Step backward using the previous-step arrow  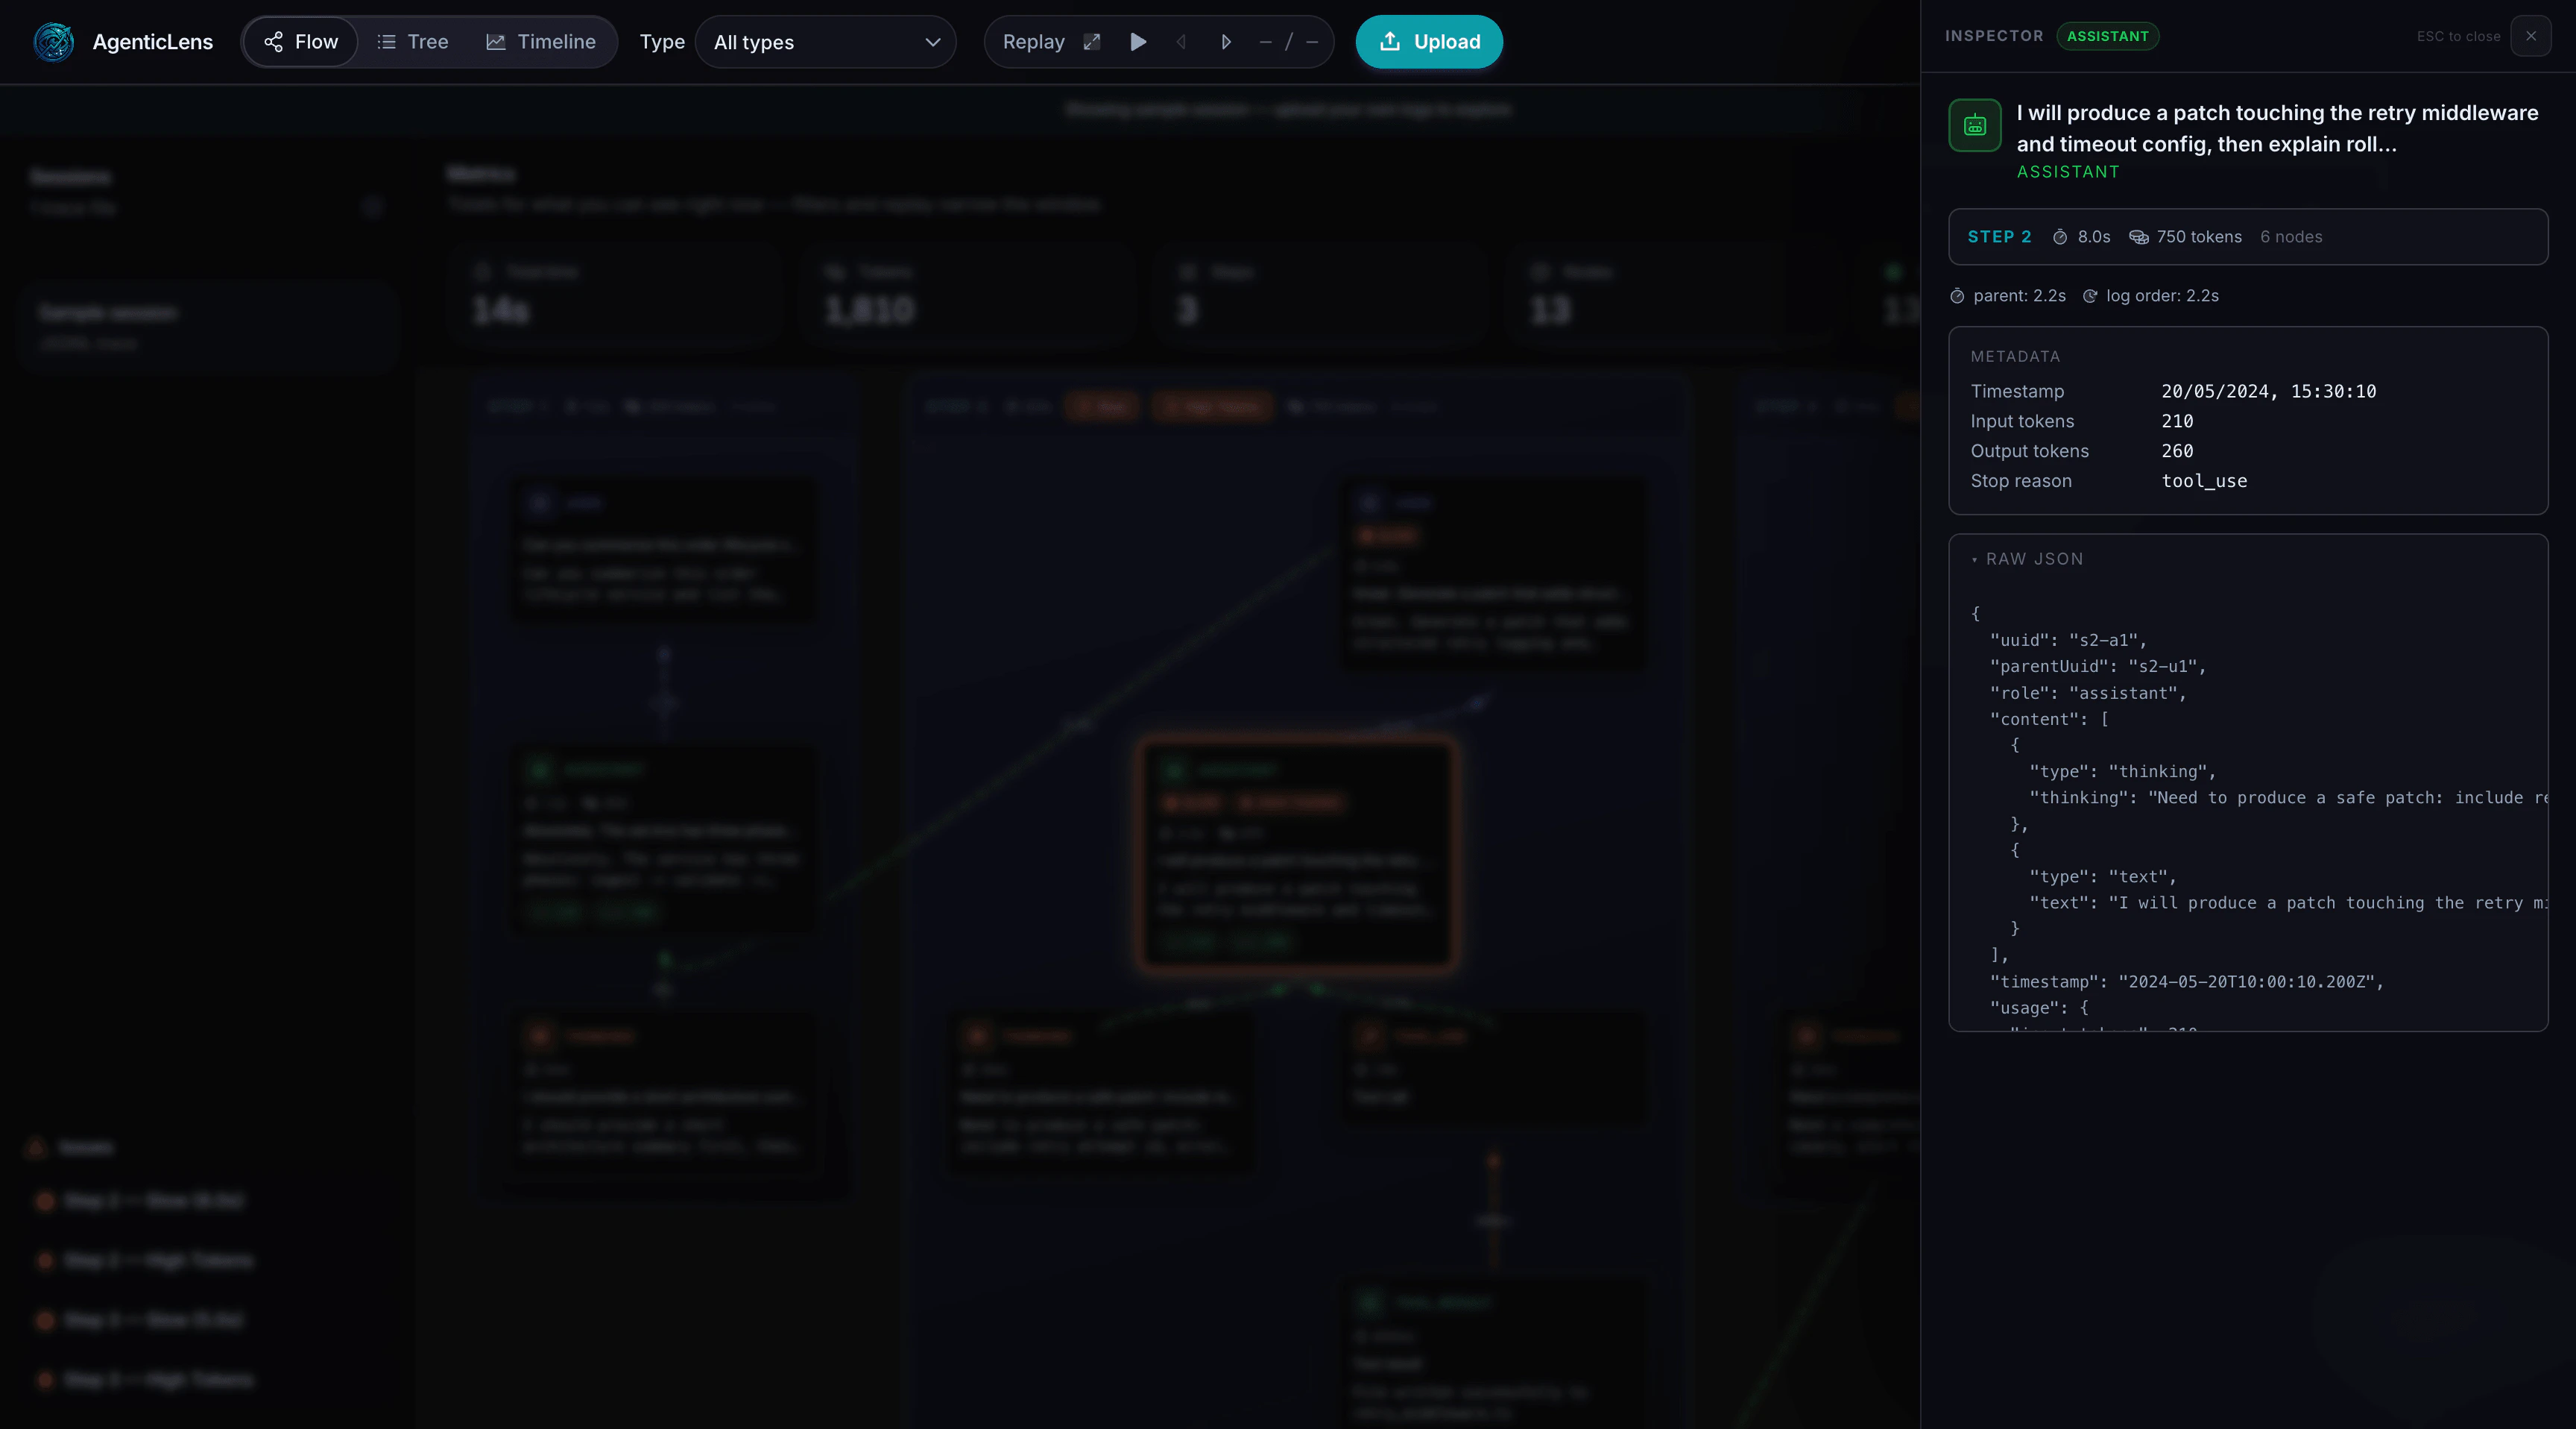(1181, 41)
